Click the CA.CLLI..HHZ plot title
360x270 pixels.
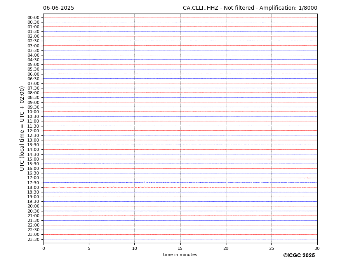[x=250, y=8]
